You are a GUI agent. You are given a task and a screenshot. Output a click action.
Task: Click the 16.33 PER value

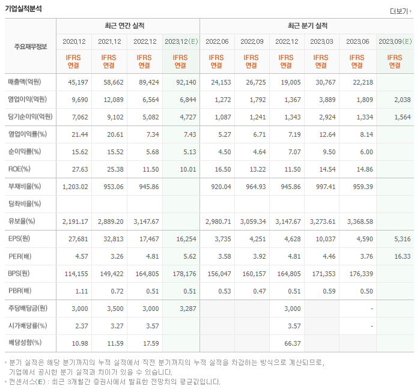click(x=403, y=257)
